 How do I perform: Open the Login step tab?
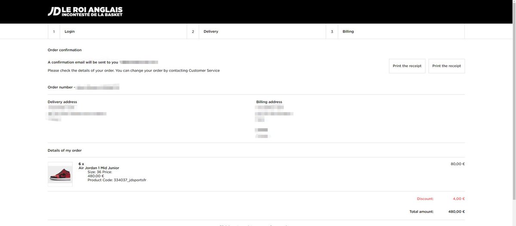(117, 31)
